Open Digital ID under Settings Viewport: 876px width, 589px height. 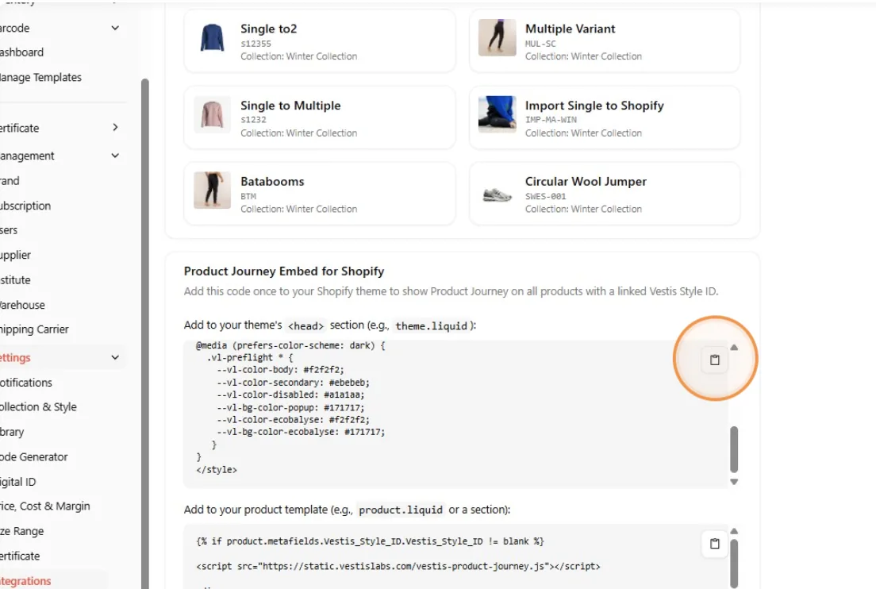coord(18,481)
